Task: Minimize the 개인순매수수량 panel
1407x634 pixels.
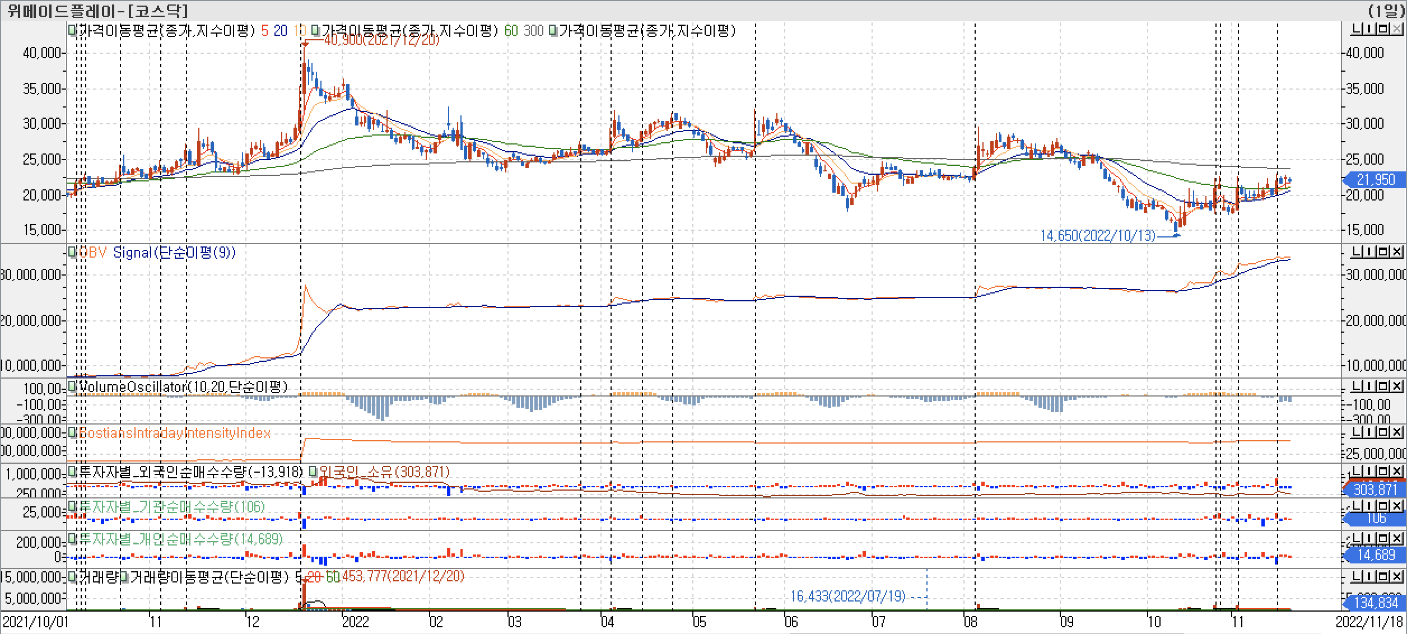Action: (1355, 538)
